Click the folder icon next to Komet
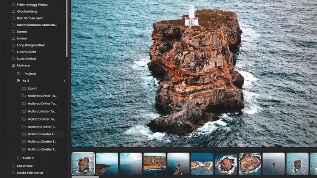 tap(14, 32)
